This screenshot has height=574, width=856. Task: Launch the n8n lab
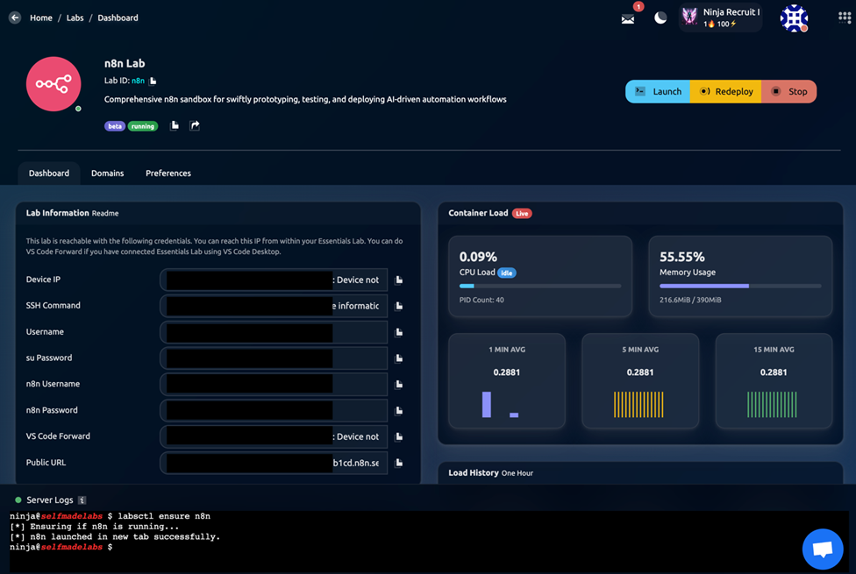(x=658, y=91)
